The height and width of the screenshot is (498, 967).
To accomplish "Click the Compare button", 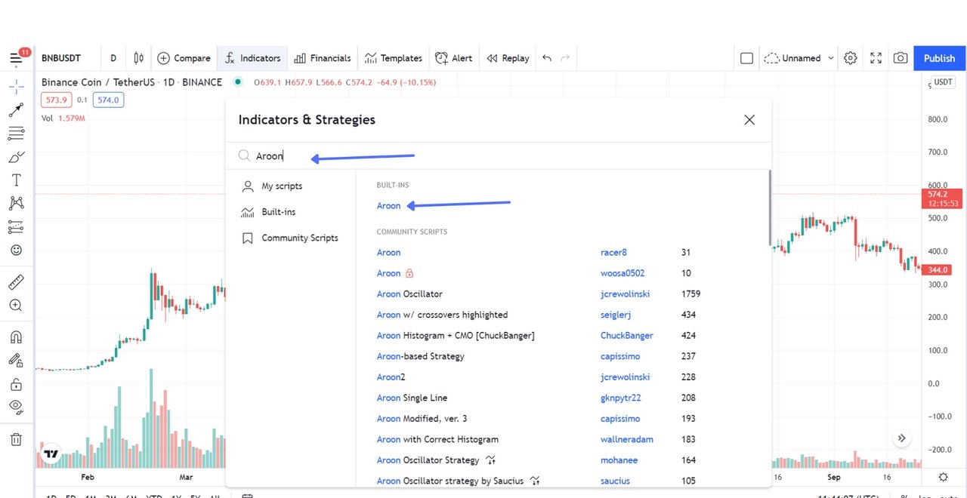I will click(x=184, y=58).
